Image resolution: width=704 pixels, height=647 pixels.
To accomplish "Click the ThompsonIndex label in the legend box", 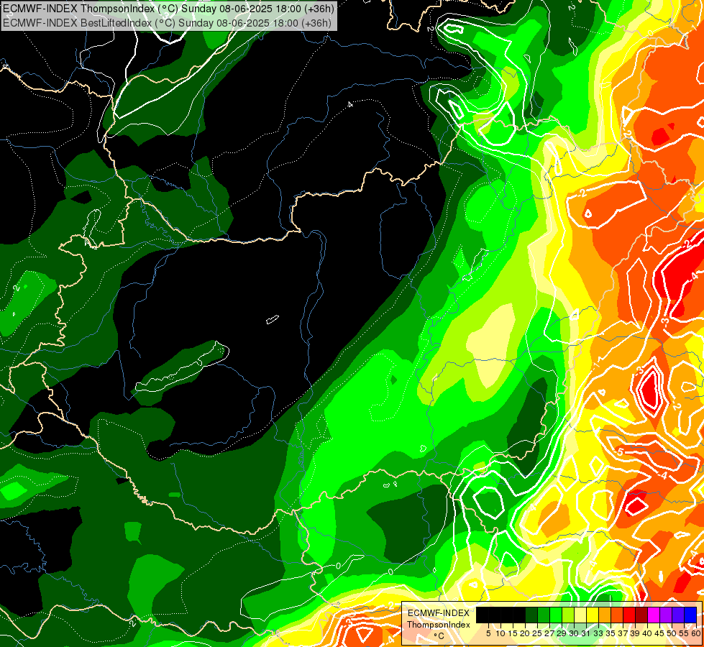I will tap(439, 625).
